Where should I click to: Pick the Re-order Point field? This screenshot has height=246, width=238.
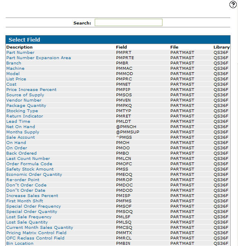[23, 180]
